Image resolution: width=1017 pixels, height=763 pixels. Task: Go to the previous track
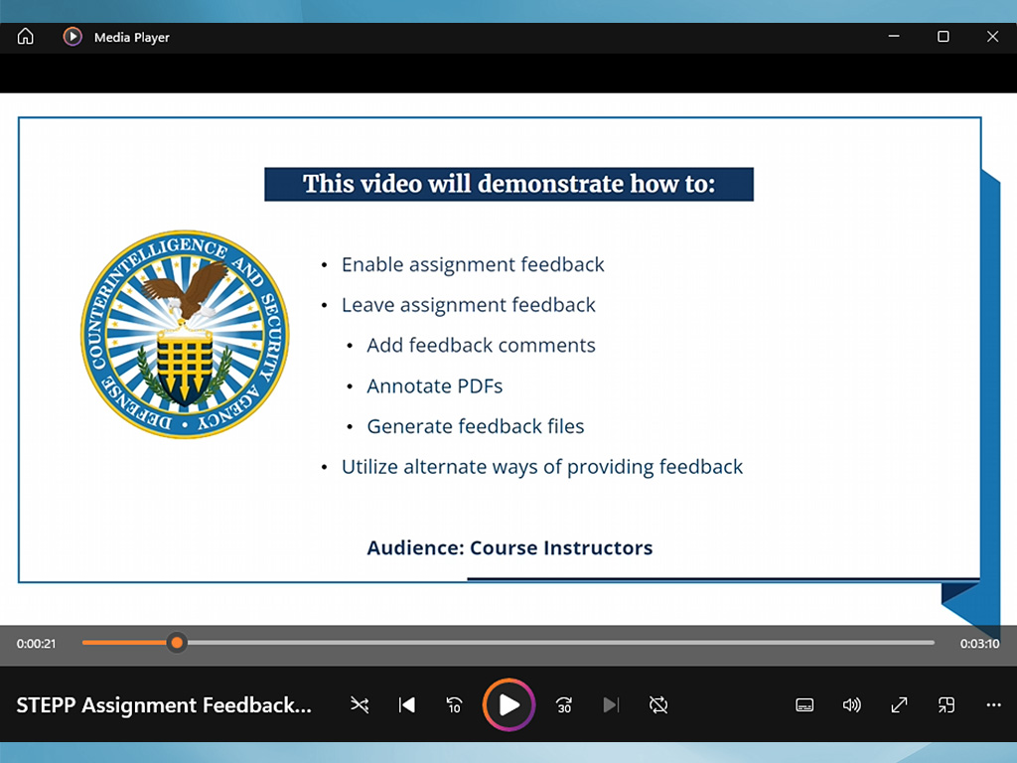[407, 705]
